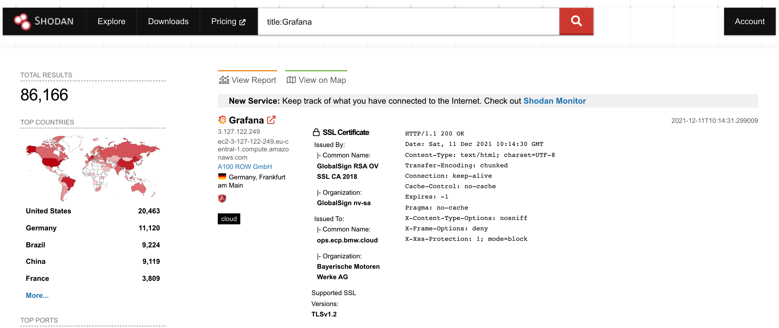The height and width of the screenshot is (328, 779).
Task: Expand More... under Top Countries
Action: click(x=37, y=295)
